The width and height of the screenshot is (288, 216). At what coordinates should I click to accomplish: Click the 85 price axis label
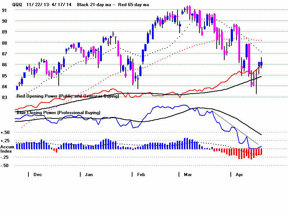coord(4,76)
